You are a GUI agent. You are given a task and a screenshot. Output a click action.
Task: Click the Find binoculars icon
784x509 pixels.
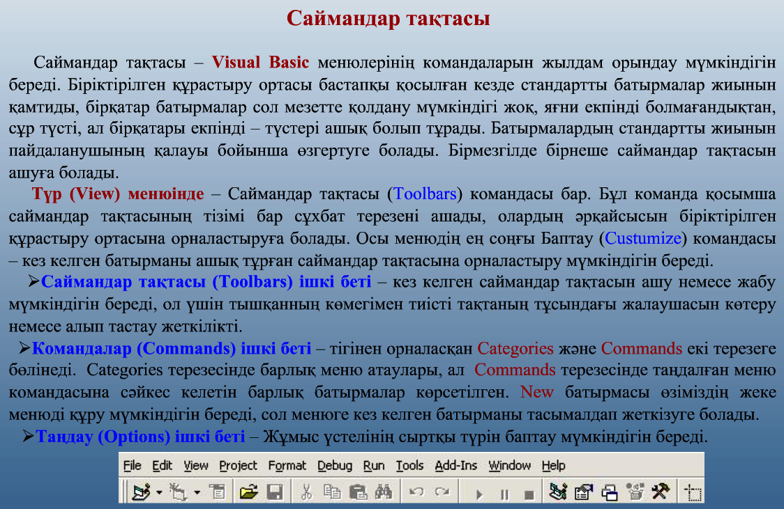pyautogui.click(x=384, y=492)
